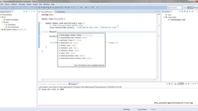198x111 pixels.
Task: Select poo package declaration in Outline
Action: pos(168,15)
